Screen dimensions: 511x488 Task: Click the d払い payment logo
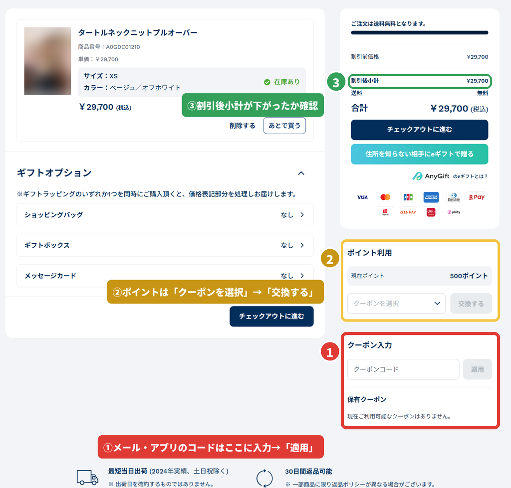click(x=431, y=212)
